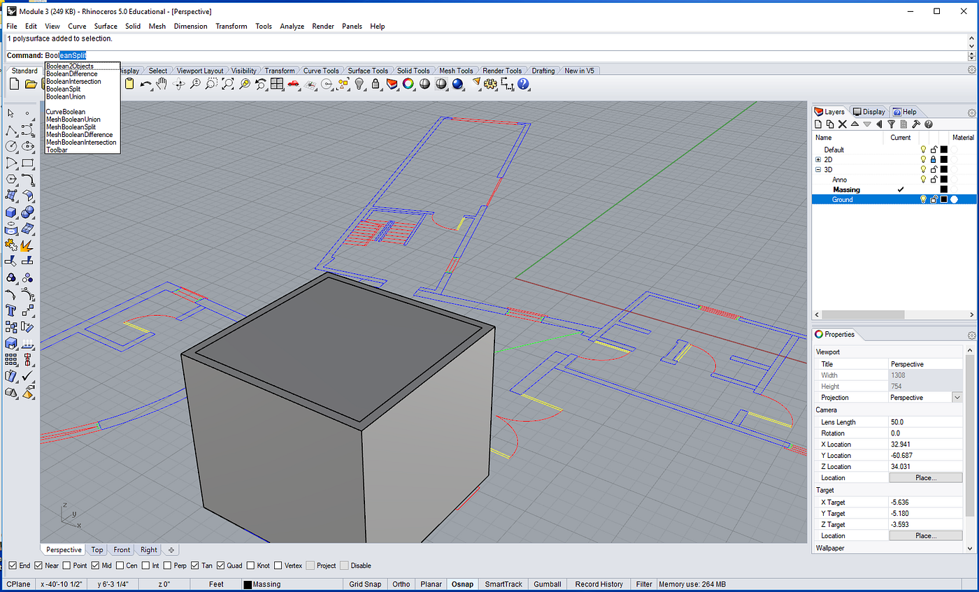Select the Polyline tool in left sidebar
This screenshot has width=979, height=592.
[x=11, y=131]
